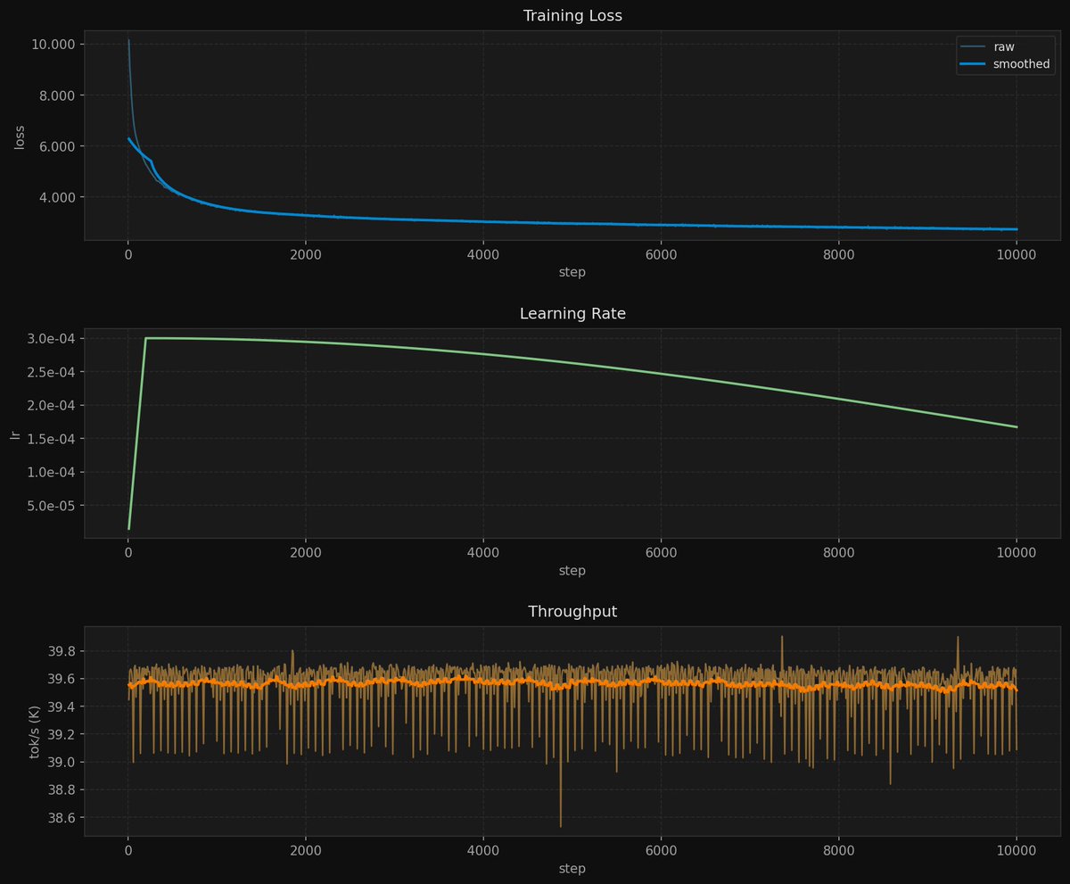Click the "39.8" throughput tick label
Image resolution: width=1070 pixels, height=884 pixels.
63,651
